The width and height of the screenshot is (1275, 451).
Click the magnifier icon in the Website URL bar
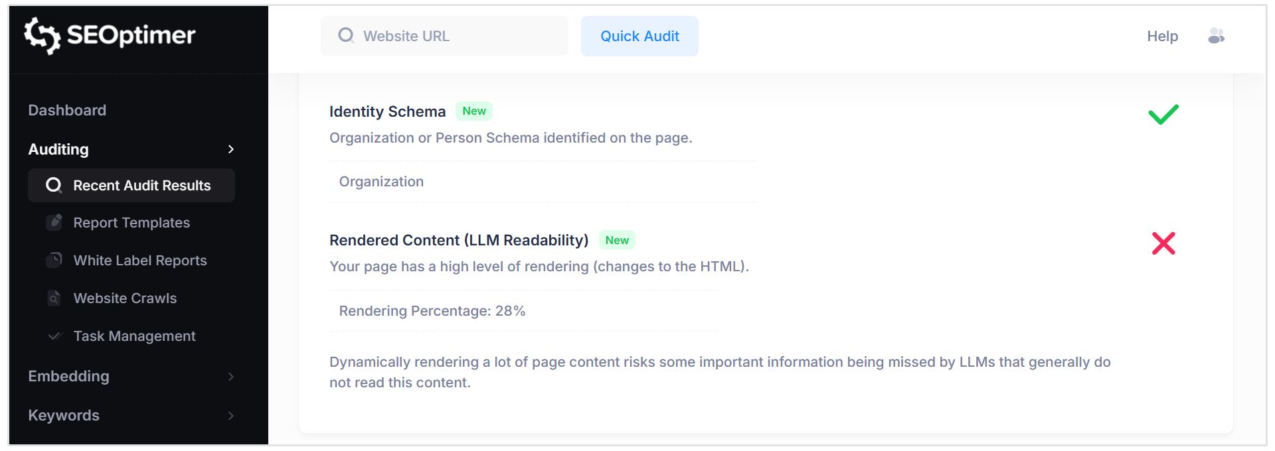[x=346, y=36]
